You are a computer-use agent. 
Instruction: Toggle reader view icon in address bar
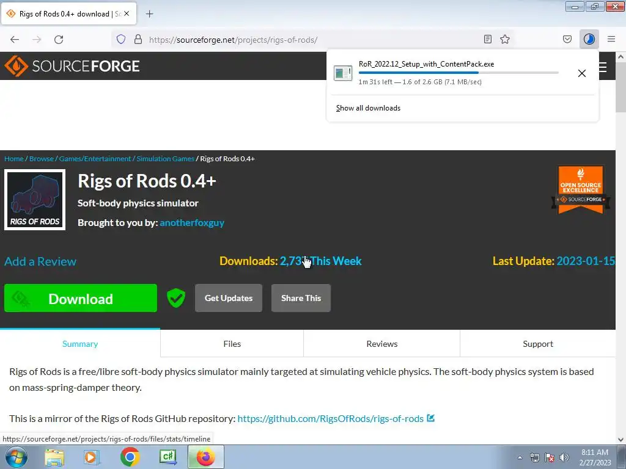[487, 39]
